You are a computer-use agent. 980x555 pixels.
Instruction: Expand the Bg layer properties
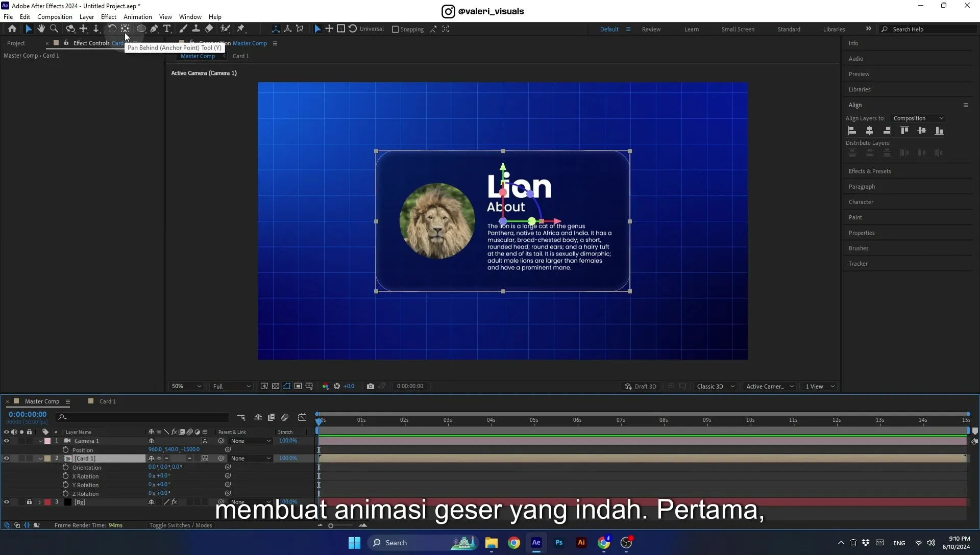pyautogui.click(x=39, y=502)
